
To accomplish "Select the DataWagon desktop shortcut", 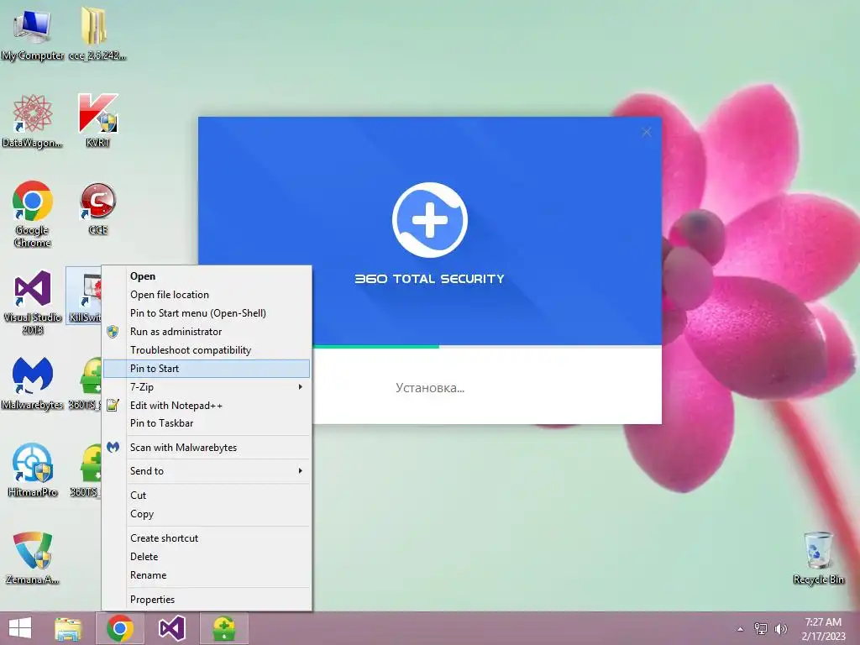I will pos(33,121).
